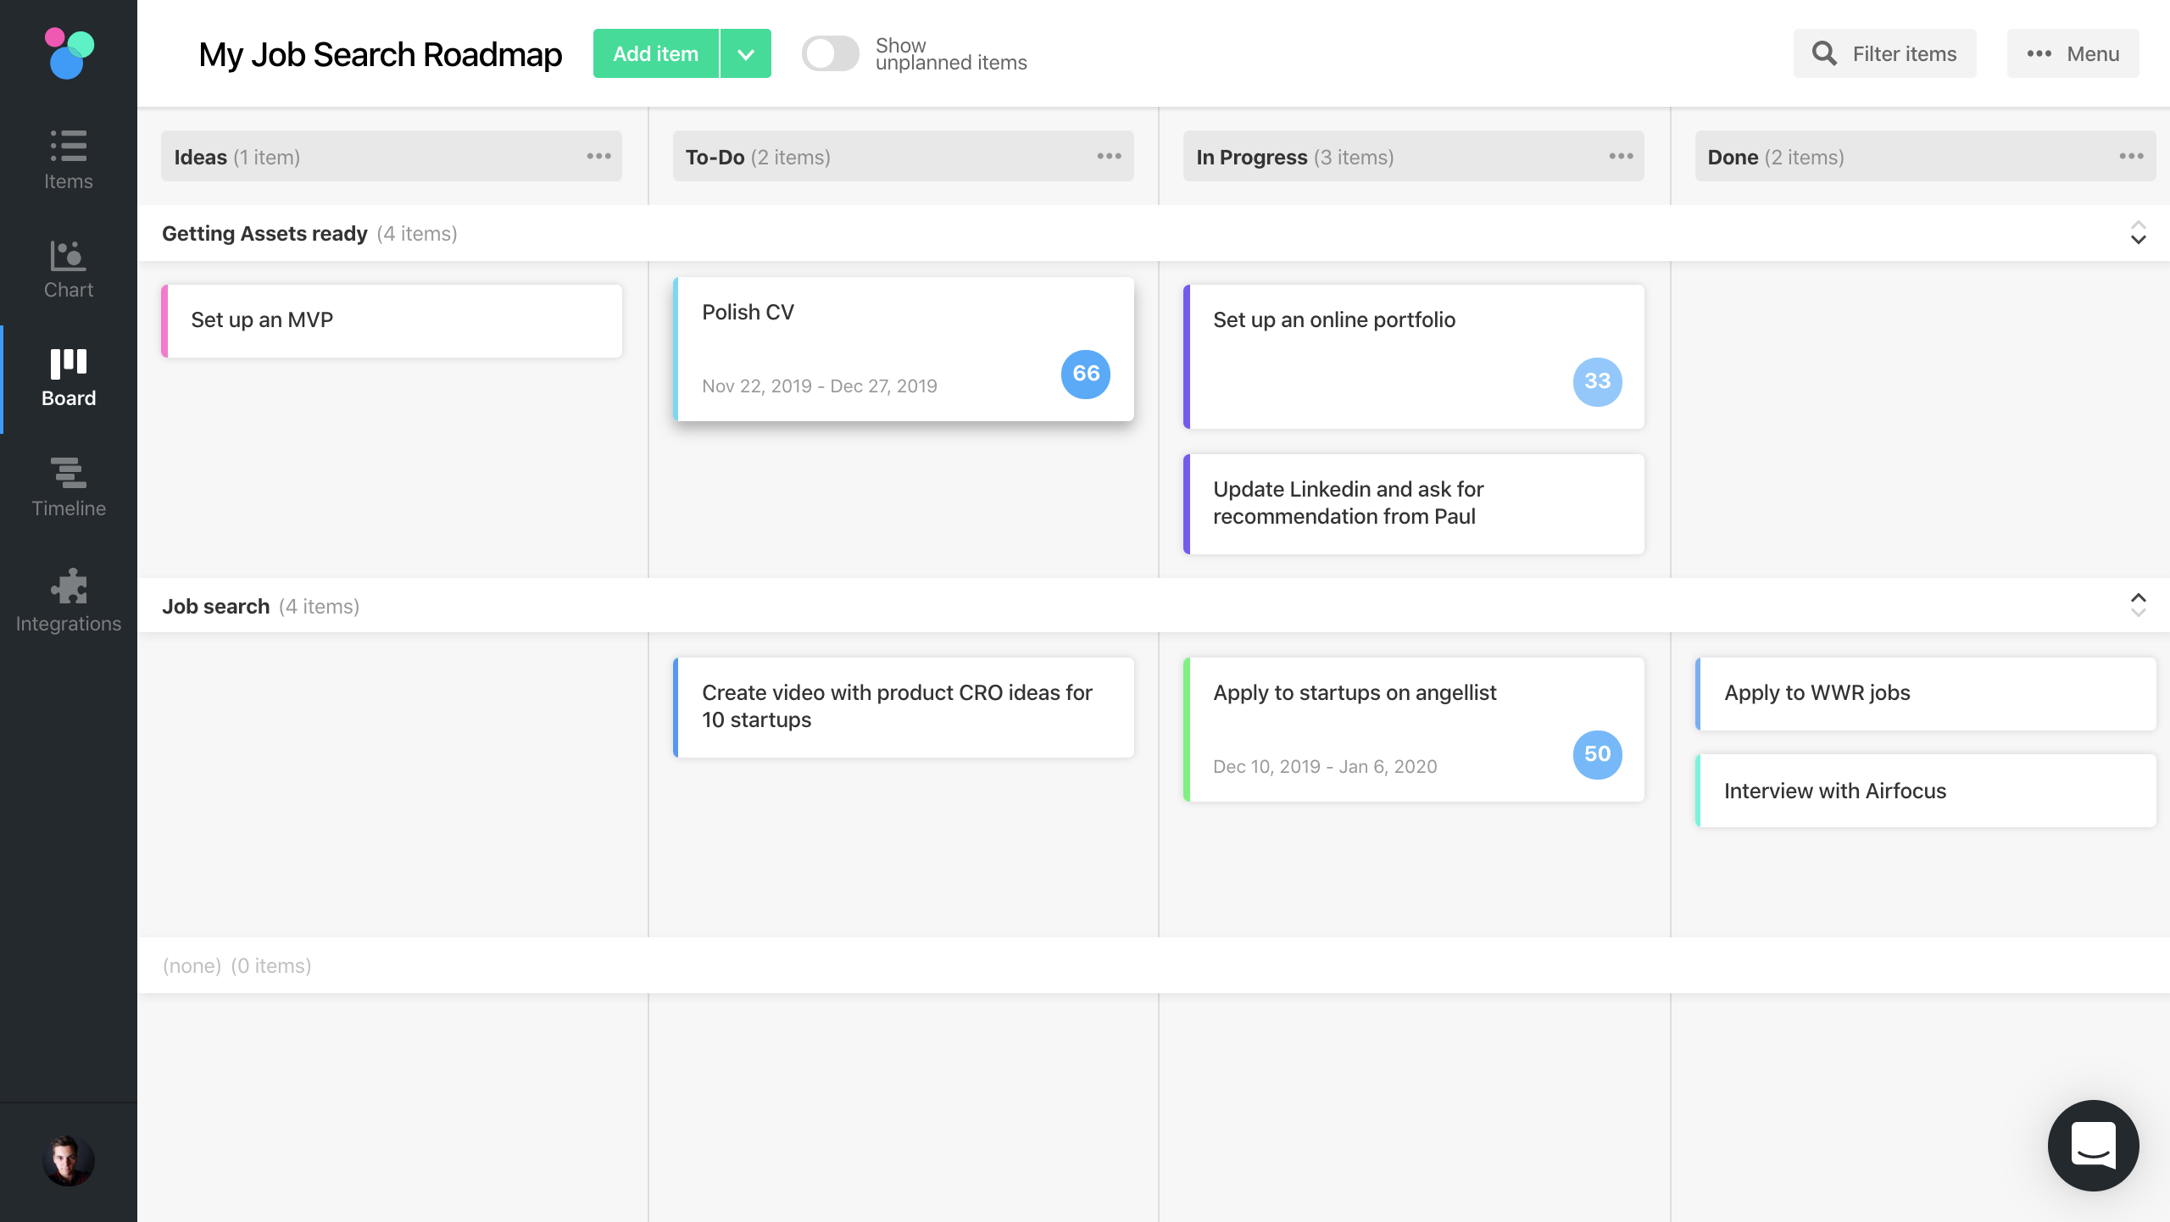Open the Intercom chat bubble
The height and width of the screenshot is (1222, 2170).
coord(2093,1145)
